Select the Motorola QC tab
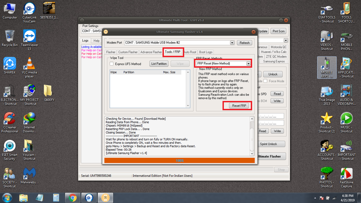This screenshot has height=203, width=361. pos(278,47)
